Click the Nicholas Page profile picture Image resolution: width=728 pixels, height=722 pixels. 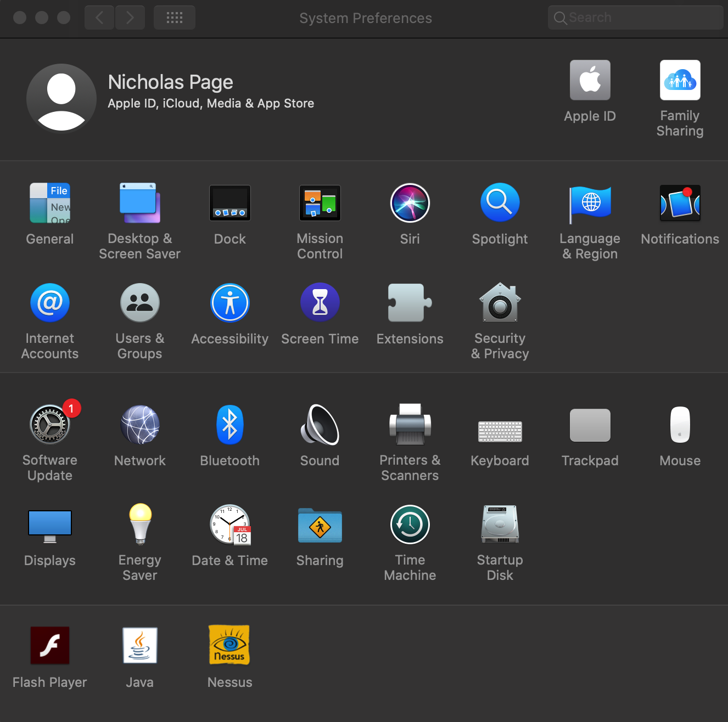(x=61, y=99)
